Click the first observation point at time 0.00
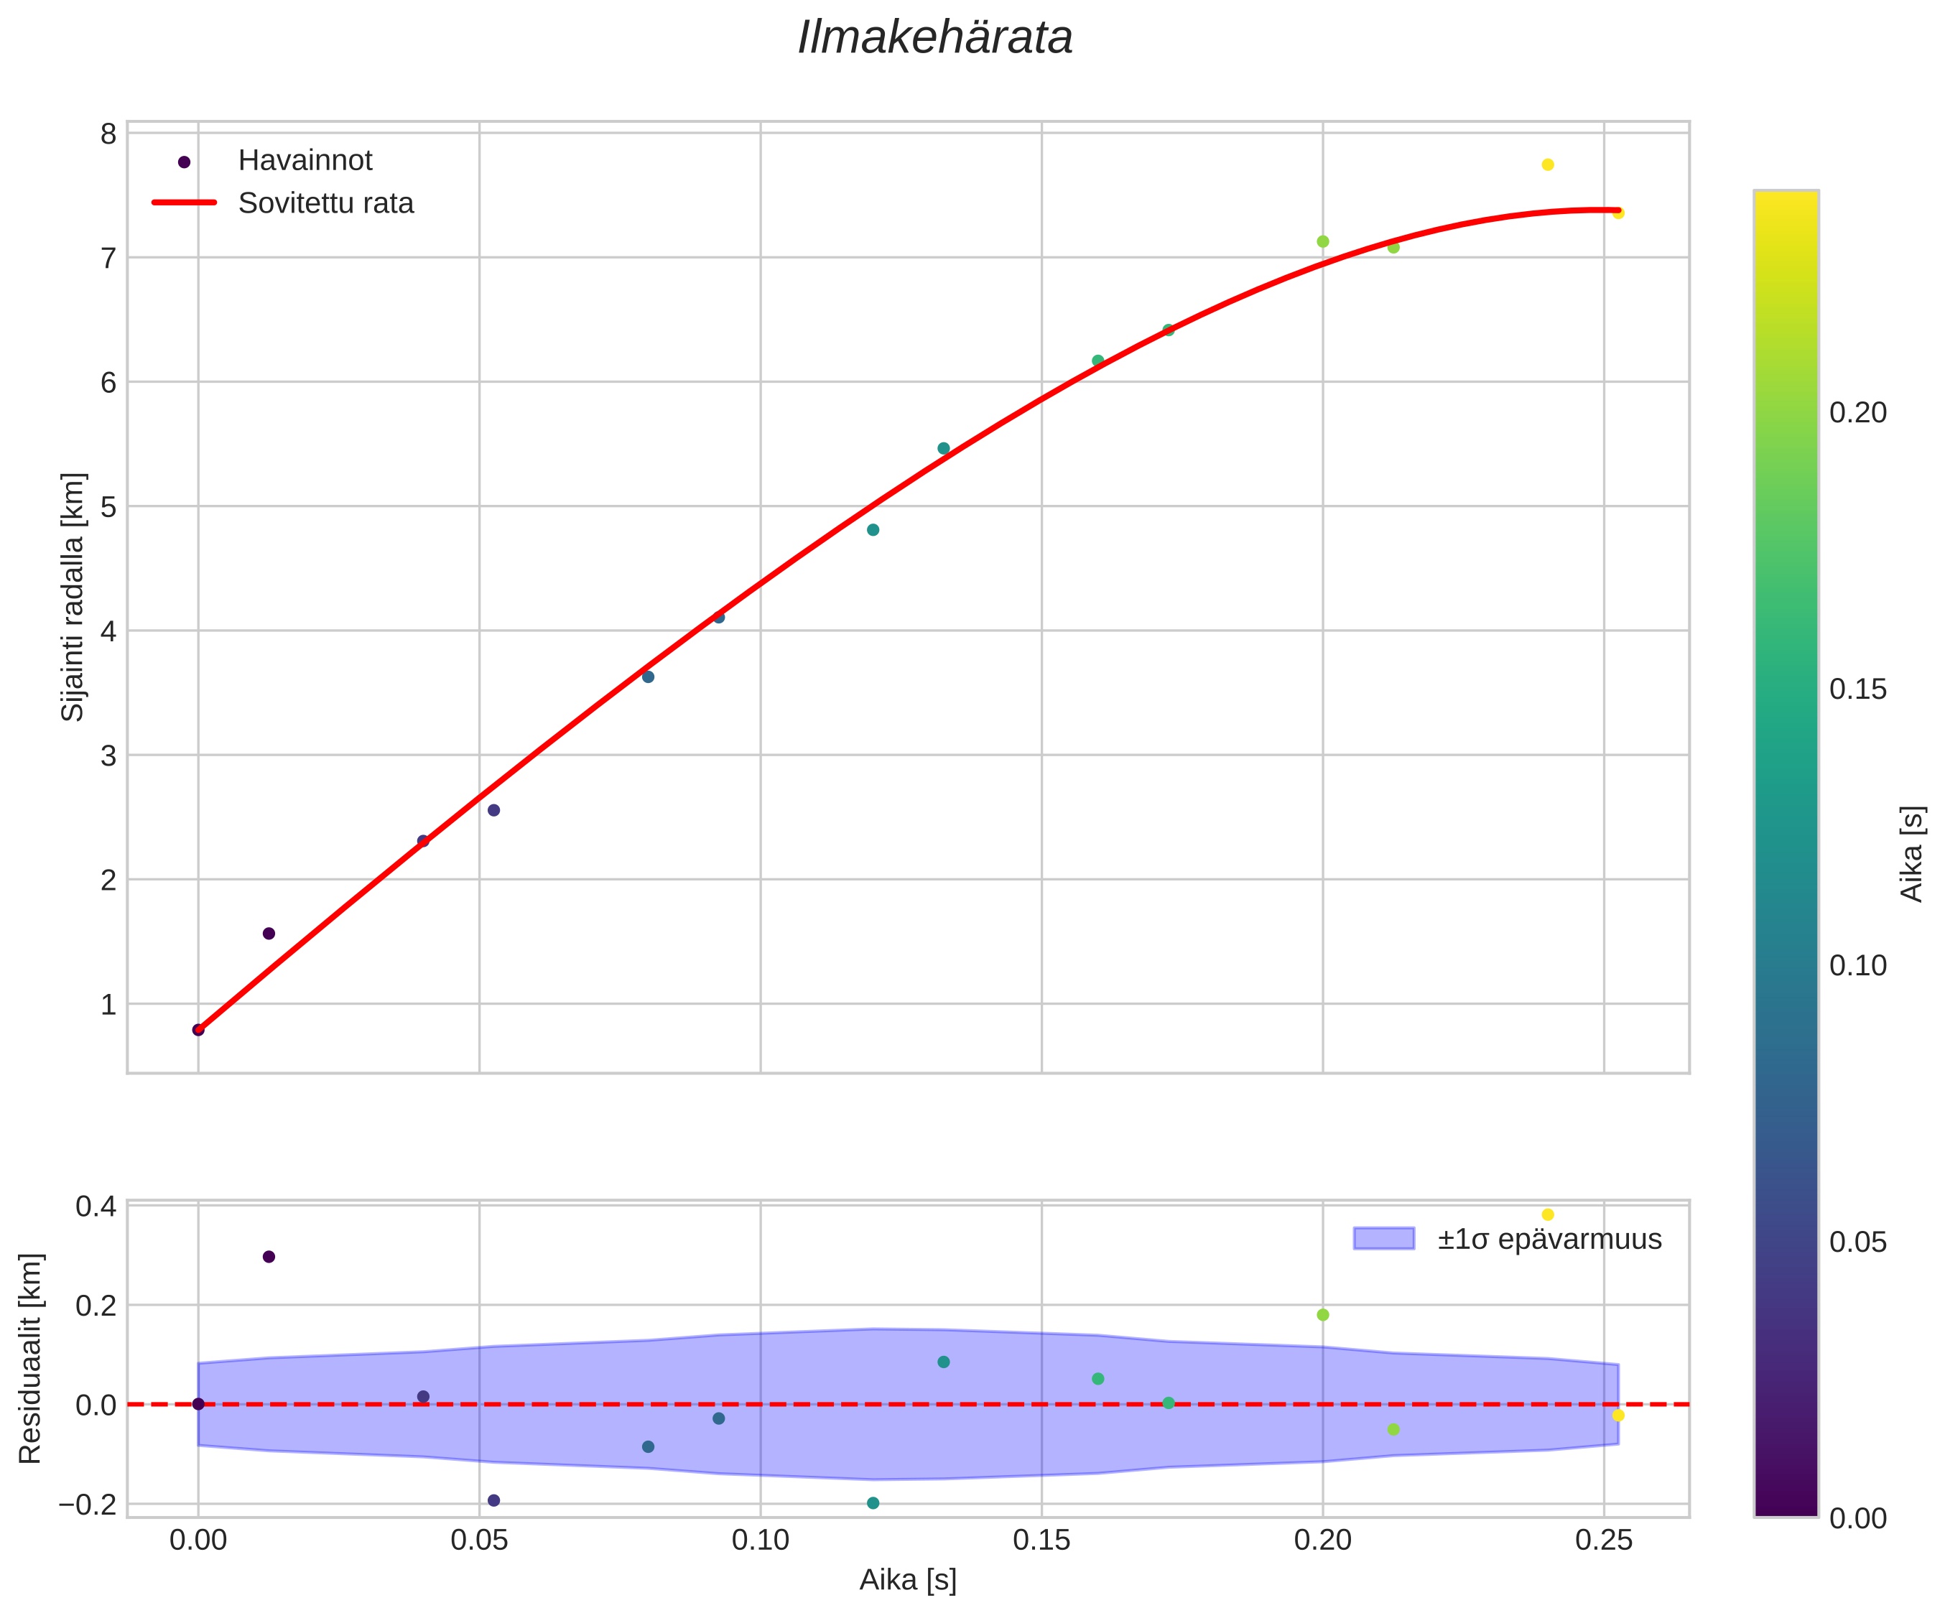The height and width of the screenshot is (1613, 1945). point(198,1030)
